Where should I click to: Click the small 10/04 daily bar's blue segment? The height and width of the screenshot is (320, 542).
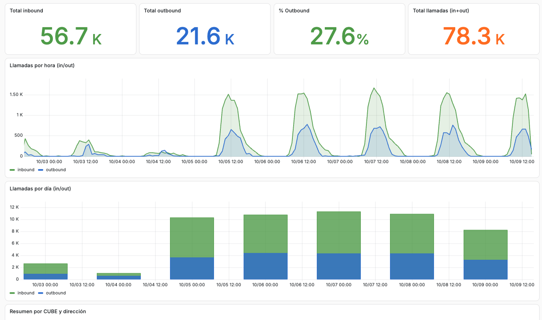coord(119,278)
